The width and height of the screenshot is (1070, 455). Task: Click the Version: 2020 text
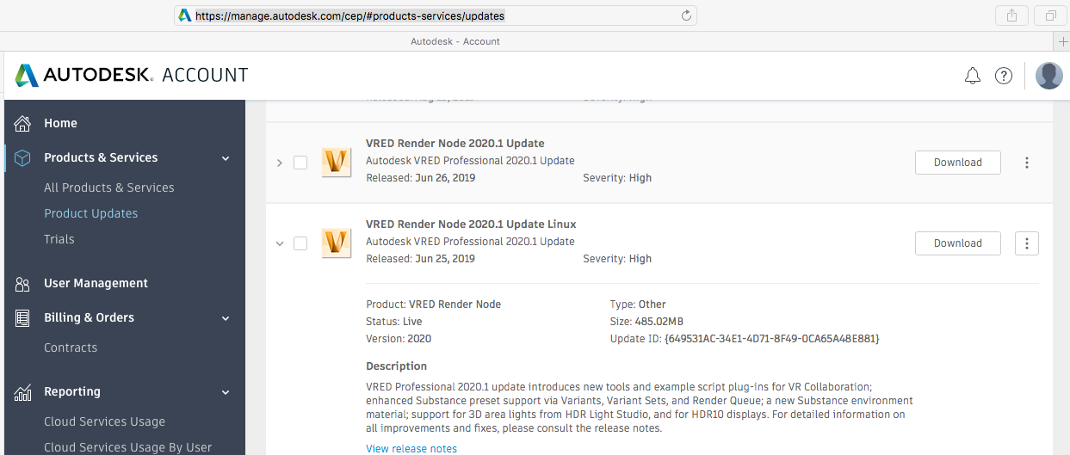tap(399, 339)
